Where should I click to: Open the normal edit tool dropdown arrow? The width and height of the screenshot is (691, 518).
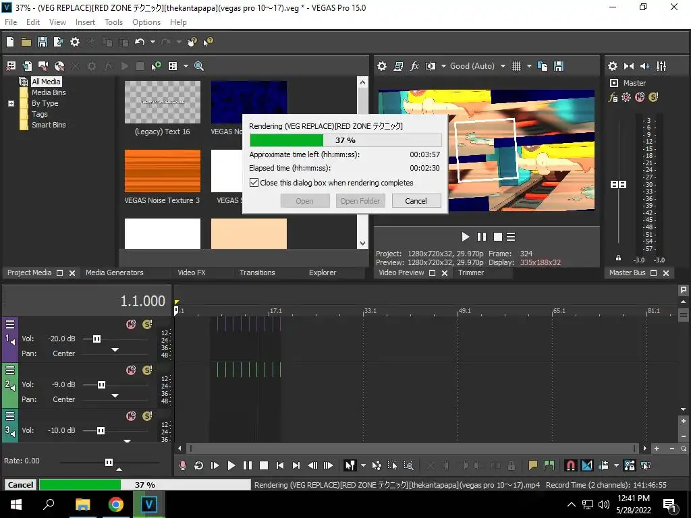tap(363, 465)
